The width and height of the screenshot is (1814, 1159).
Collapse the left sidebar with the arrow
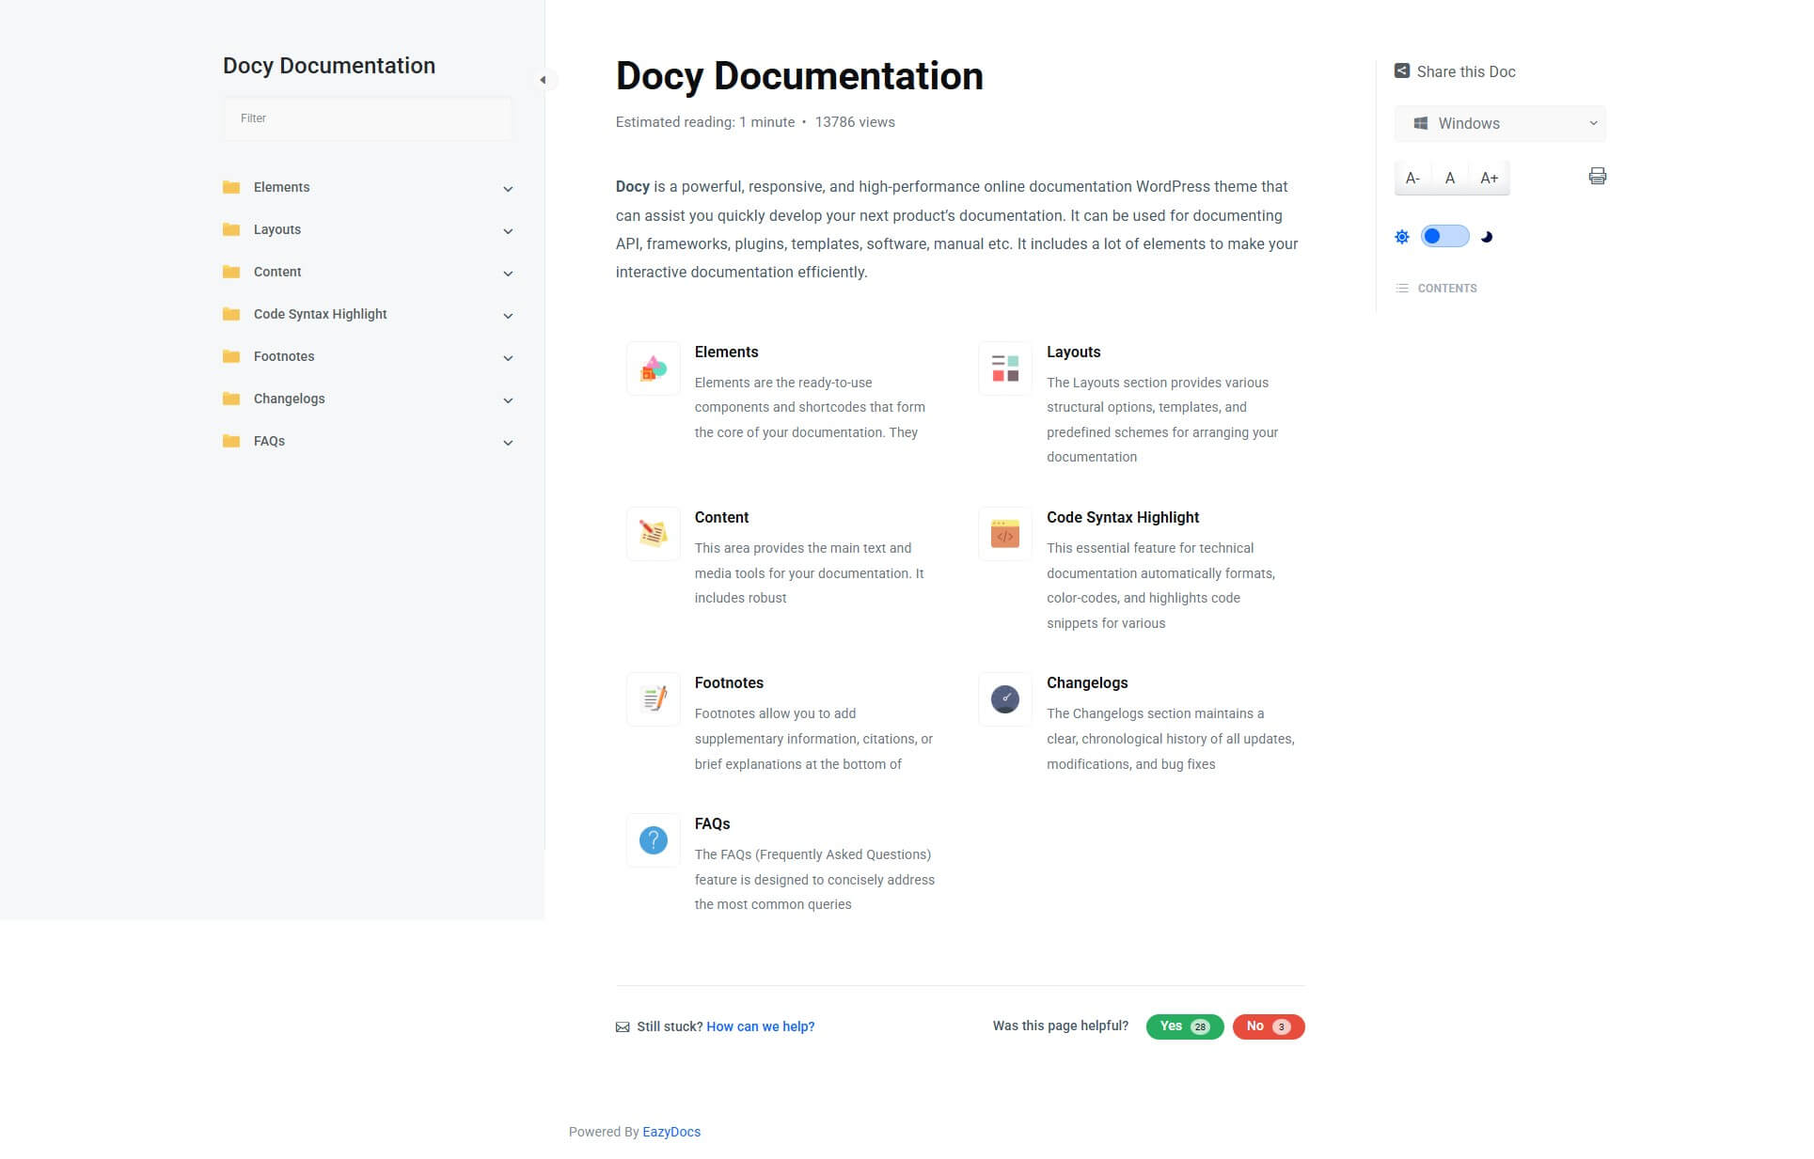coord(543,80)
